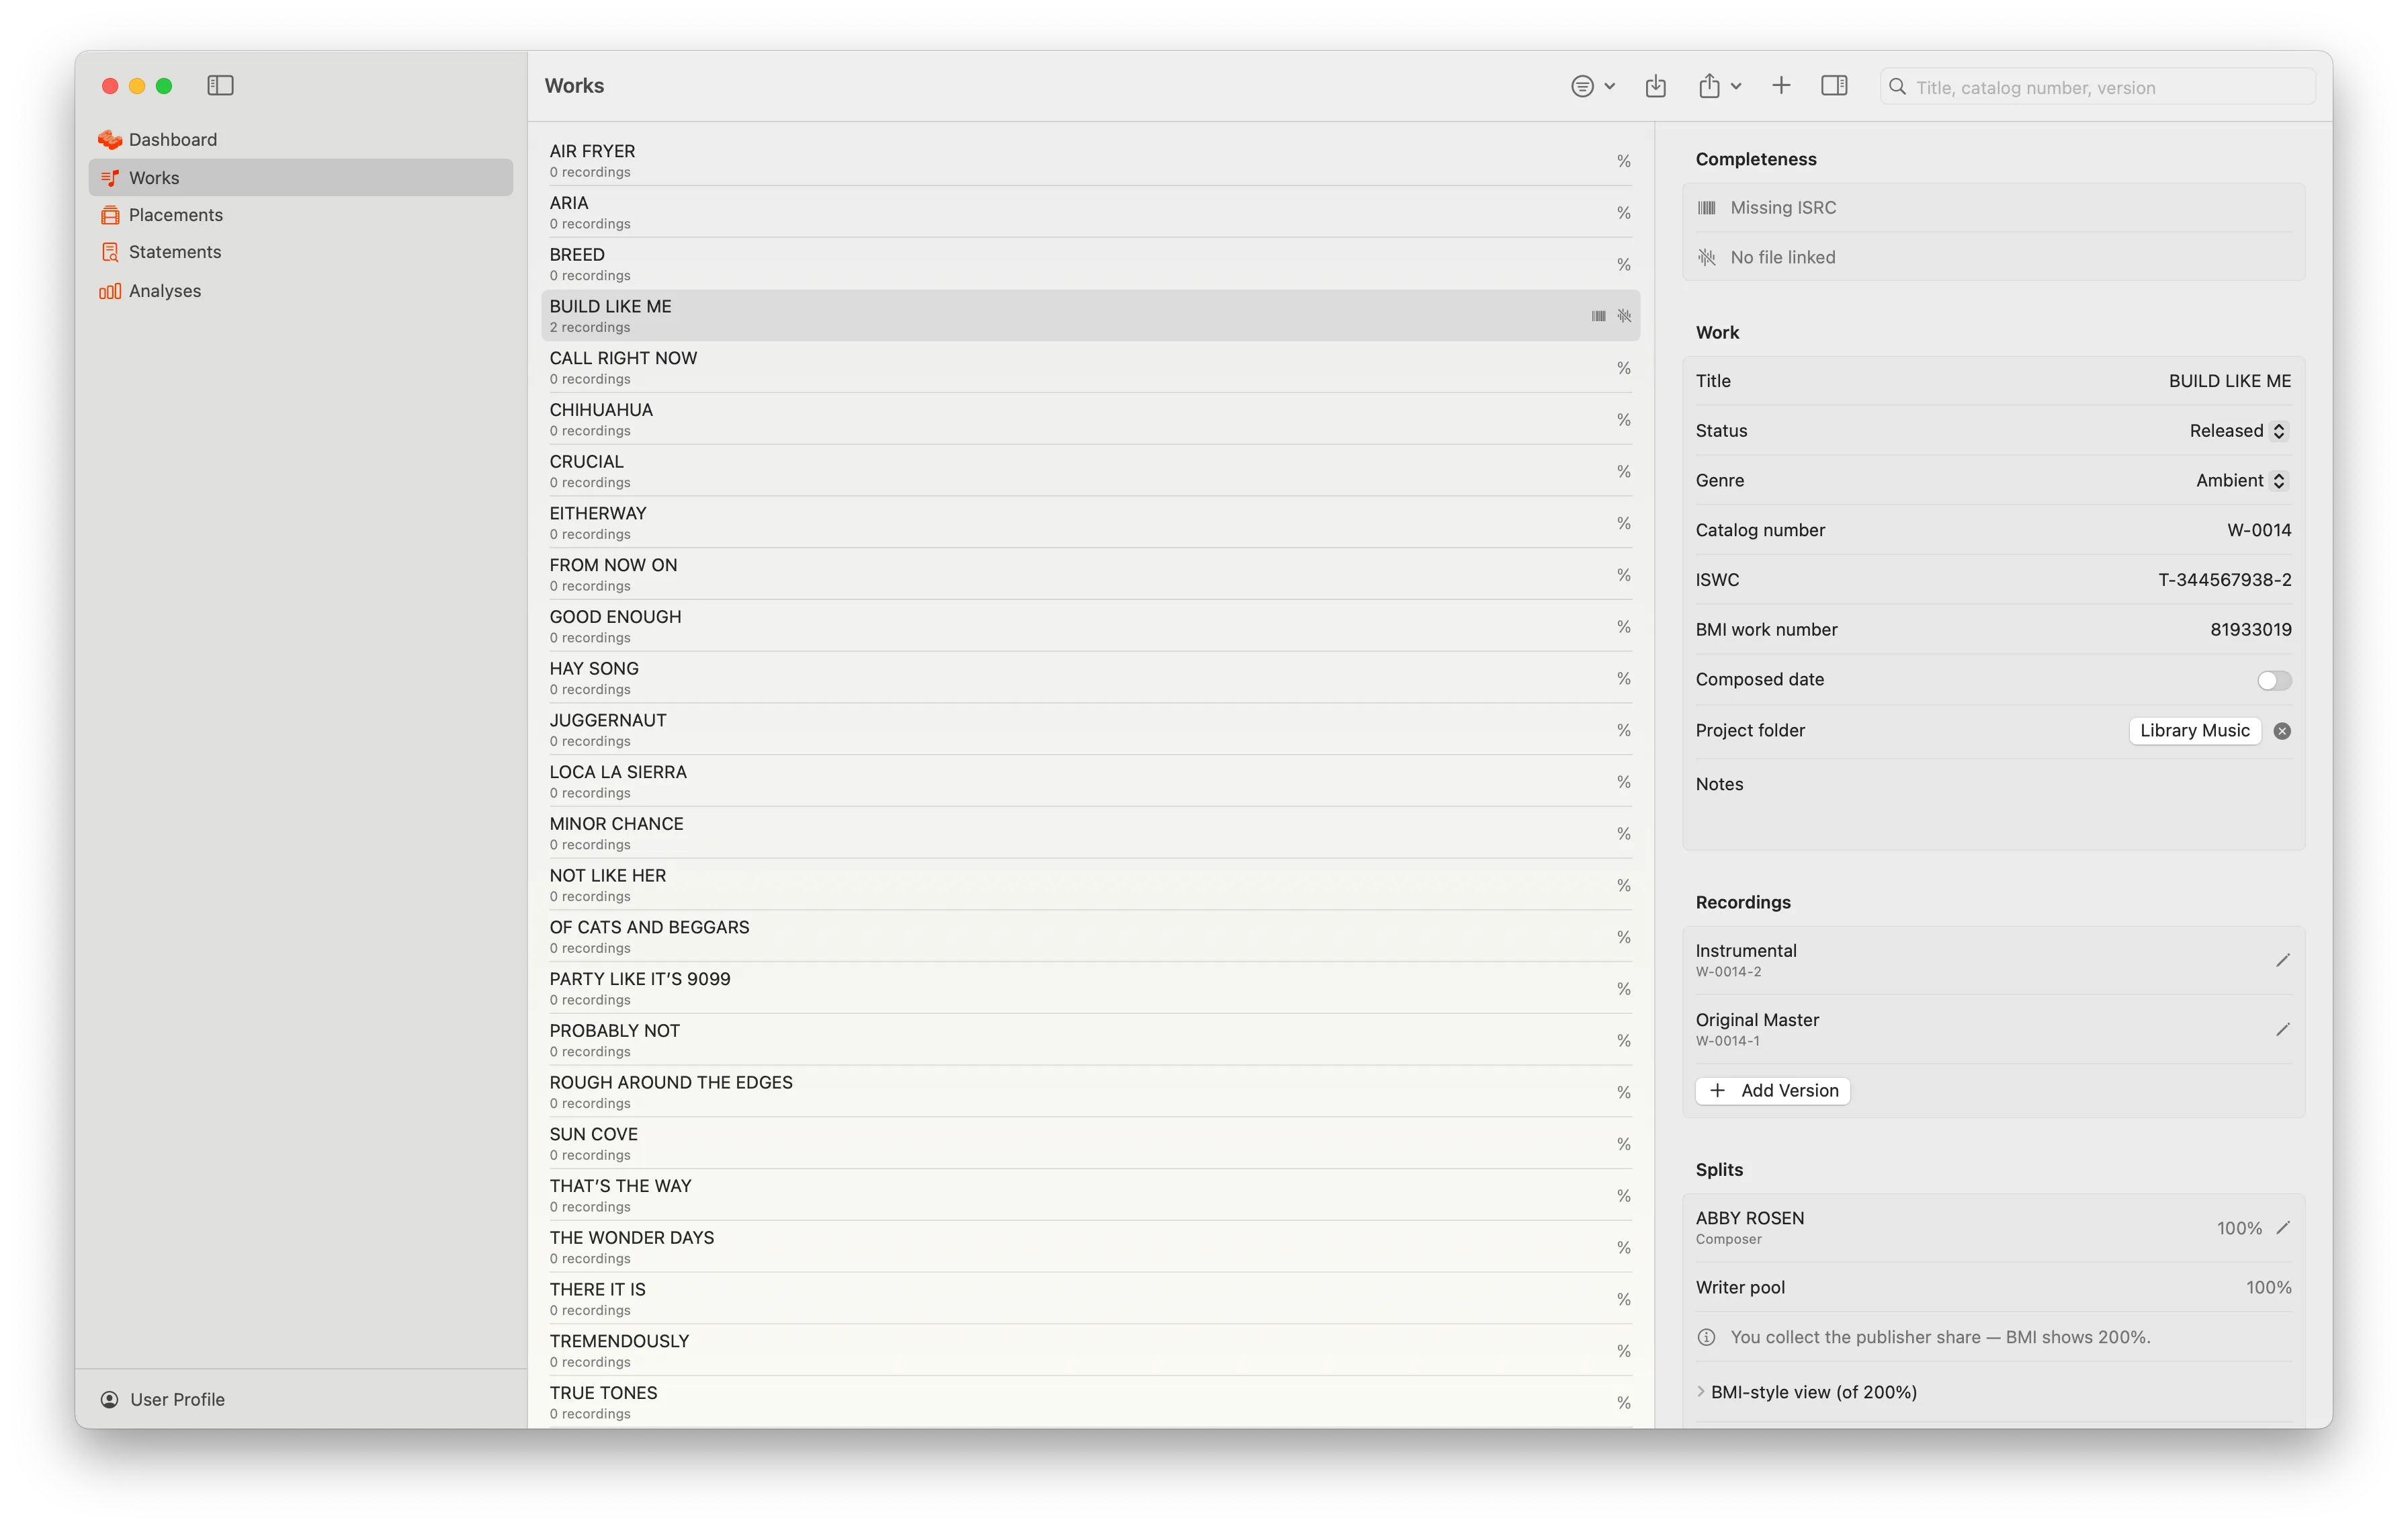Edit the Original Master recording pencil icon
This screenshot has height=1528, width=2408.
click(2282, 1029)
